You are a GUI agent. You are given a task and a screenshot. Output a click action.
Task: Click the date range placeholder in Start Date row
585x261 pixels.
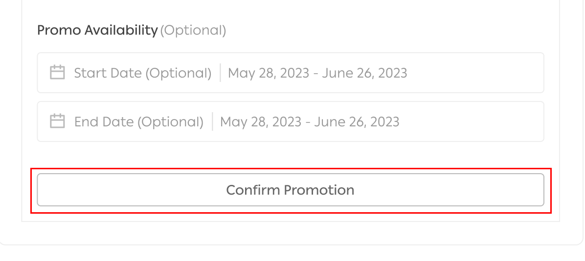point(317,73)
